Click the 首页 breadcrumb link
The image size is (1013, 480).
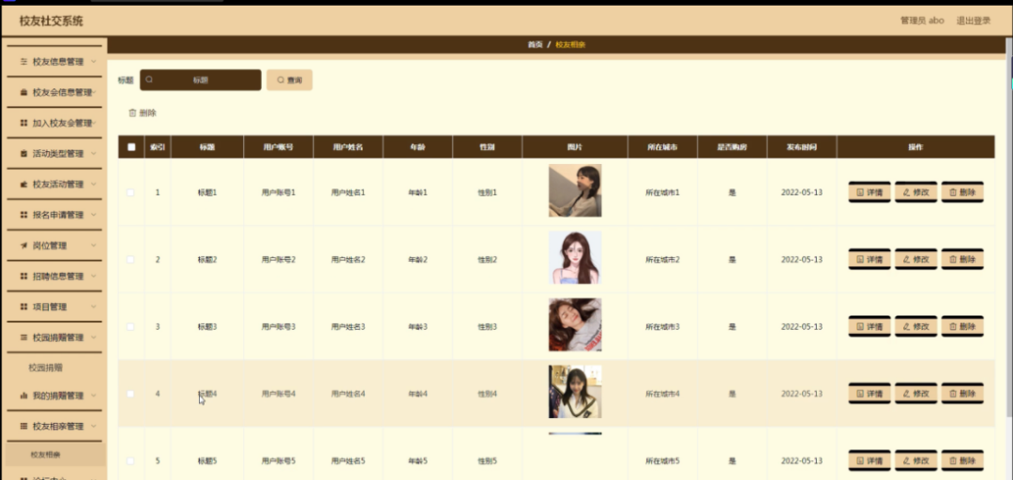(x=535, y=45)
